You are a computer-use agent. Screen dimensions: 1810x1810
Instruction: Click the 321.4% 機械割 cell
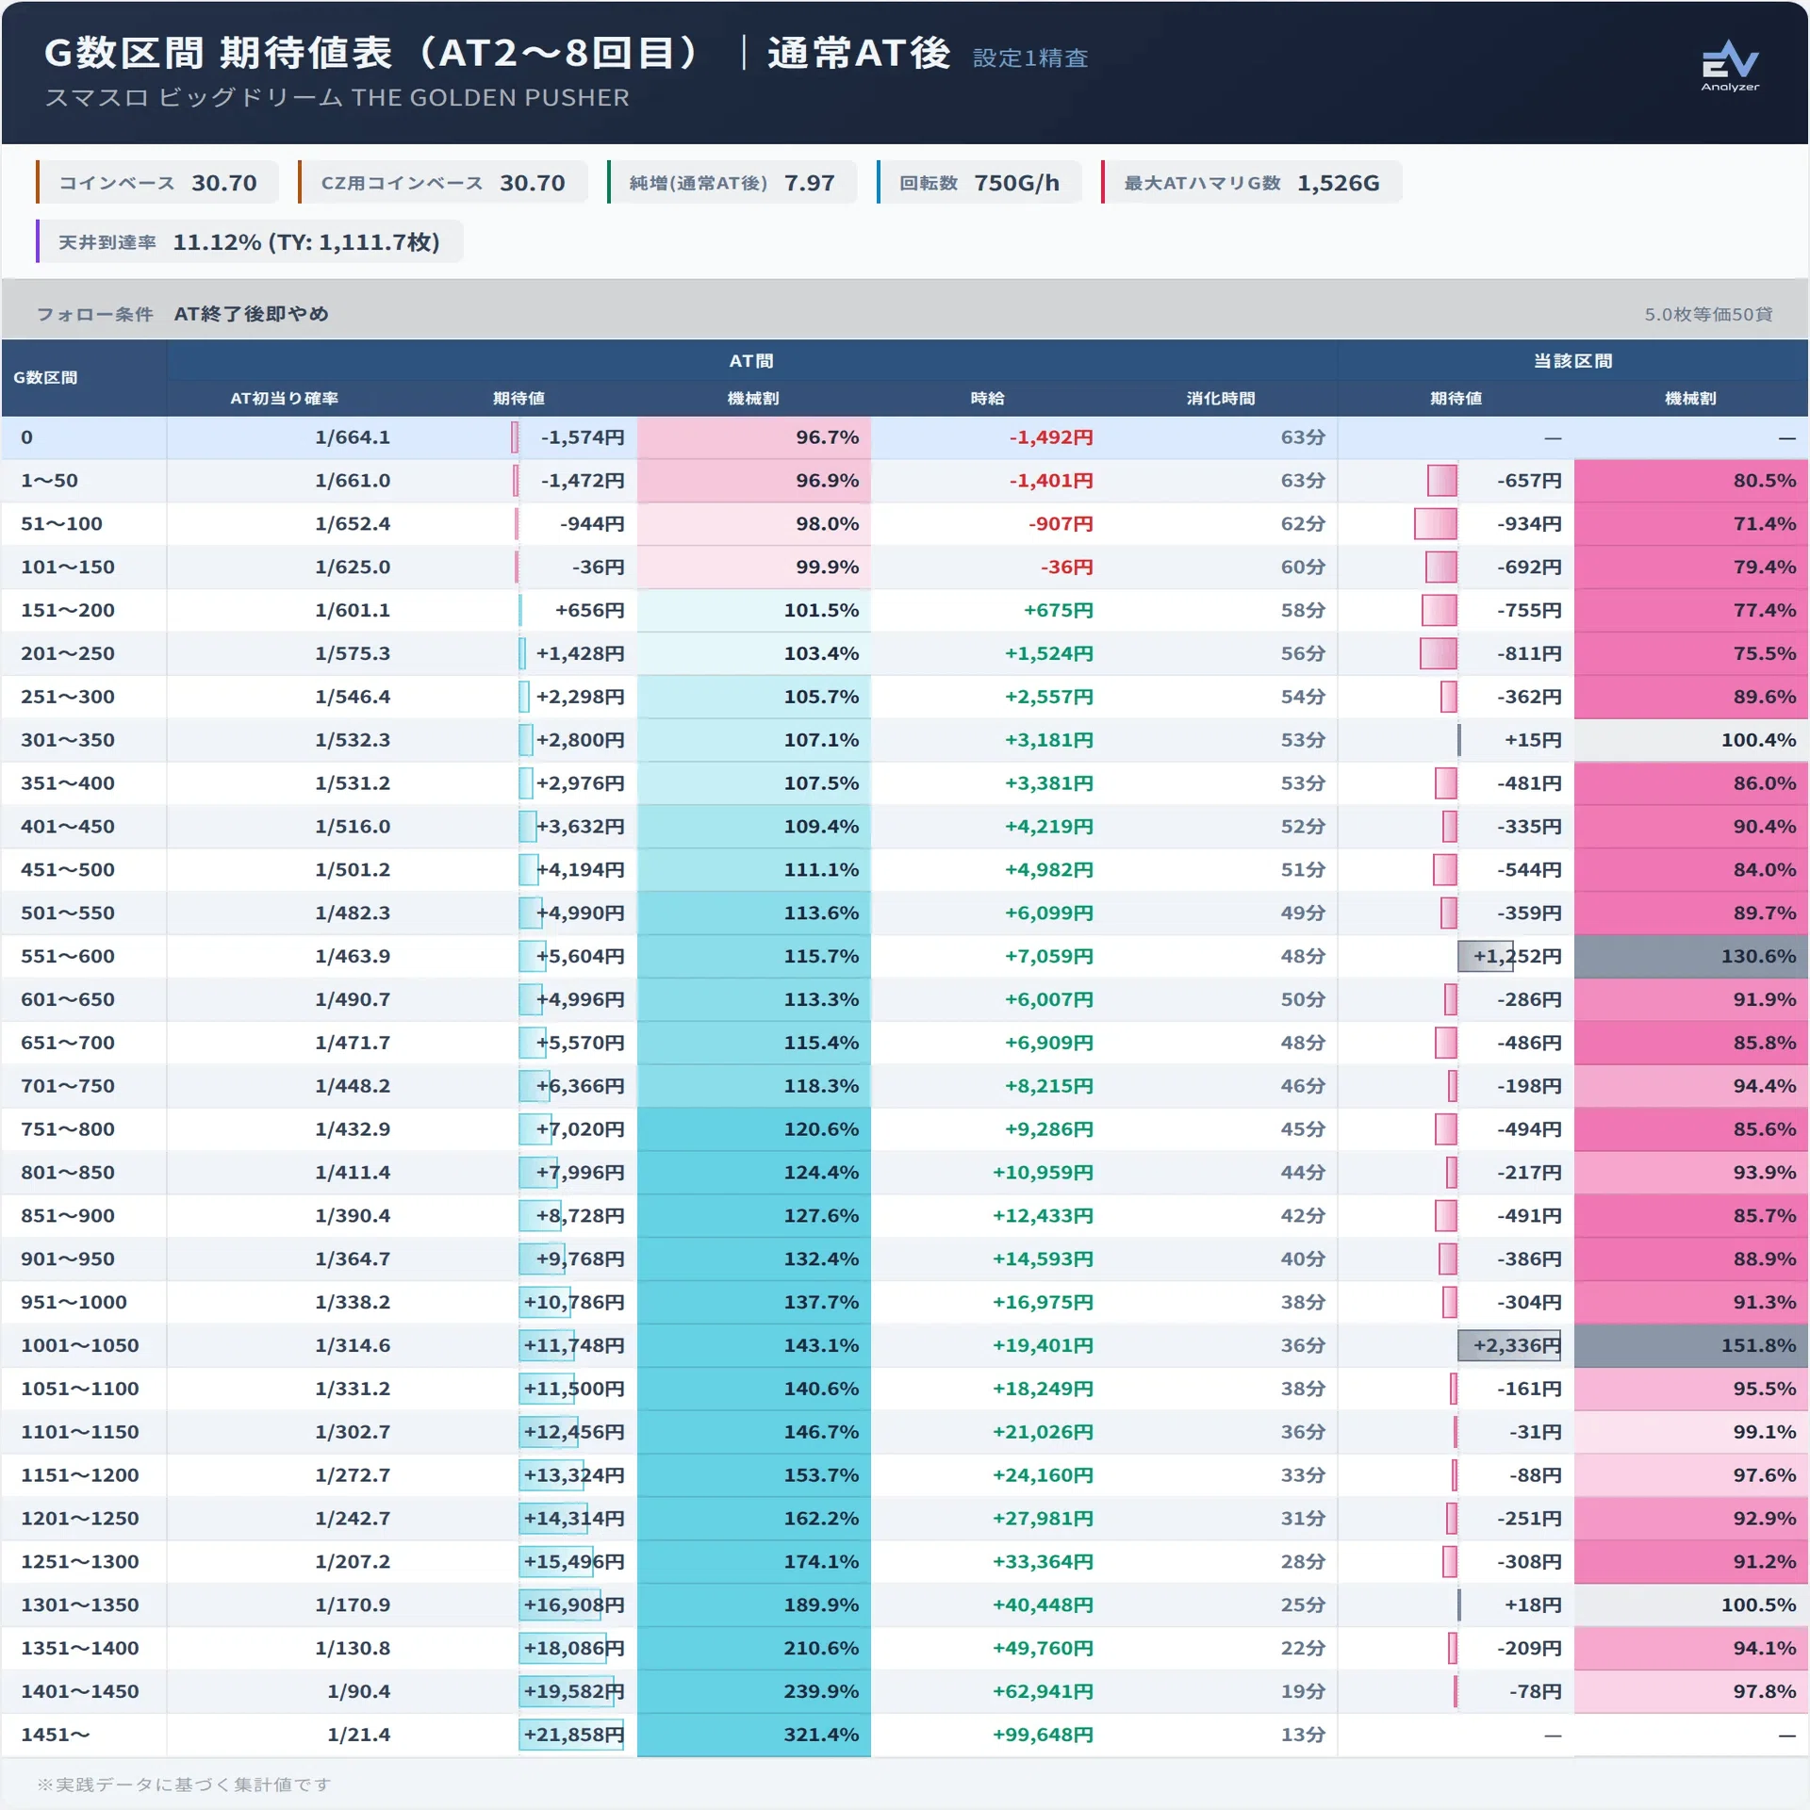[x=754, y=1735]
